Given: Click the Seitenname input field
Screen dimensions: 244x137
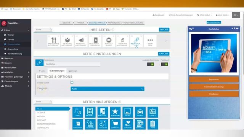Looking at the screenshot, I should [72, 64].
